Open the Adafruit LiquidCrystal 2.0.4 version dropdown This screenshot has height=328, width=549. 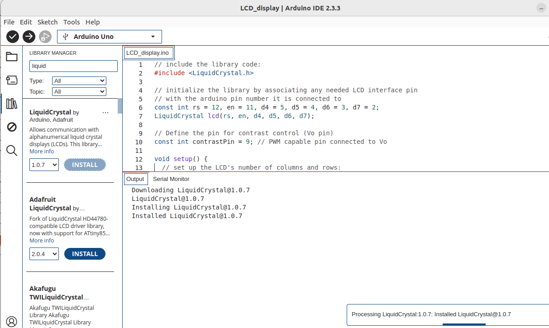coord(44,254)
